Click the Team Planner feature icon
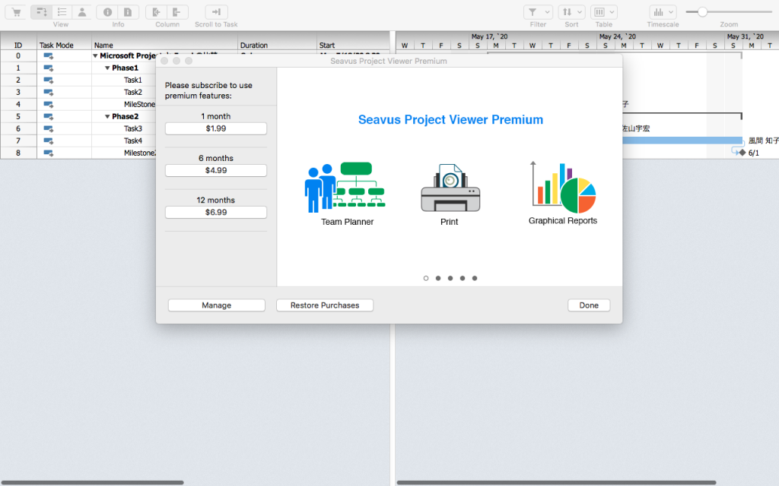Screen dimensions: 779x486 tap(345, 188)
